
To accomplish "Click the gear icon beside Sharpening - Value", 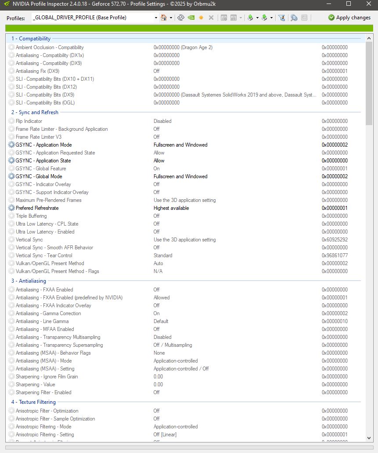I will [11, 385].
